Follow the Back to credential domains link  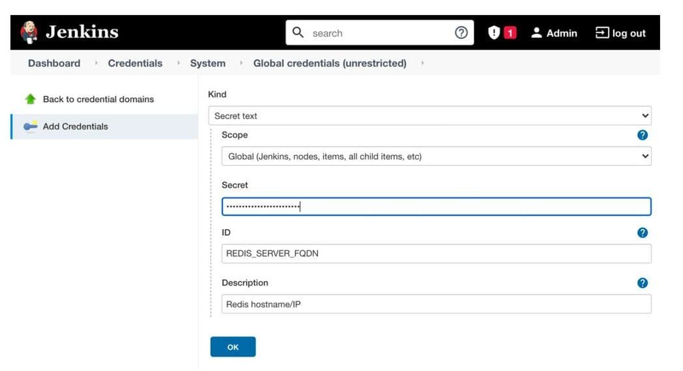click(x=99, y=99)
